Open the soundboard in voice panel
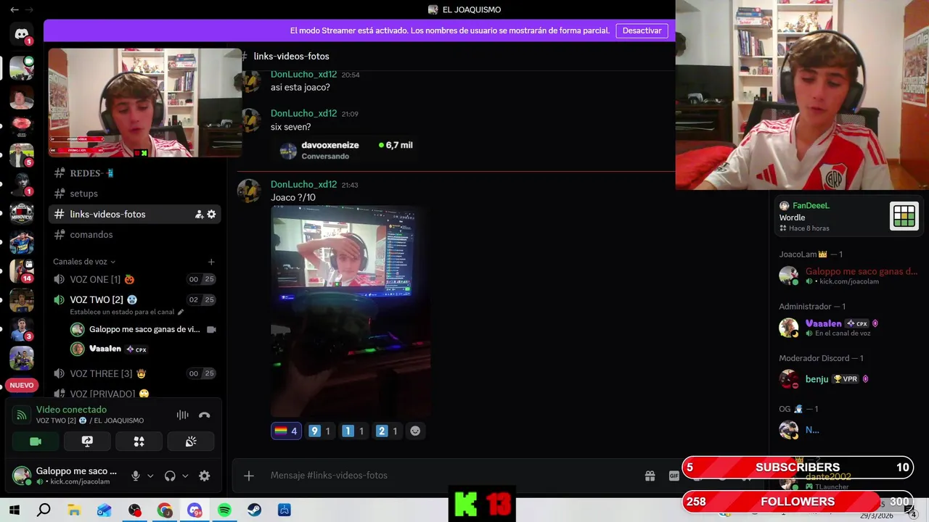The image size is (929, 522). point(191,442)
